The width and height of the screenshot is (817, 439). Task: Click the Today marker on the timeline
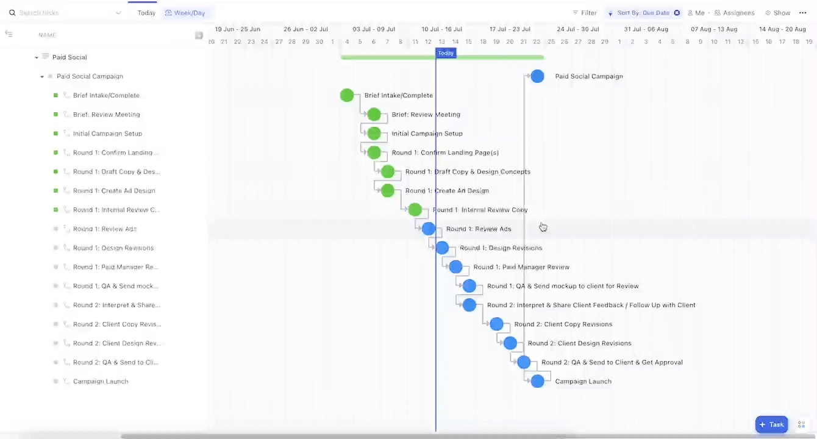pos(446,53)
